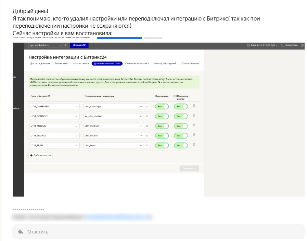Click the plus icon beside site selector

click(x=65, y=45)
